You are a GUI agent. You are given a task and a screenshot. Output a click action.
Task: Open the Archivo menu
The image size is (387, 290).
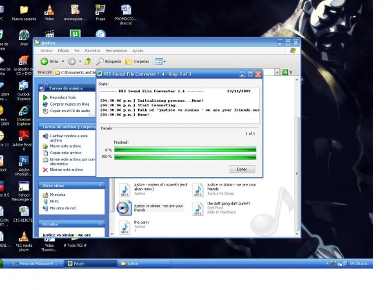click(46, 51)
